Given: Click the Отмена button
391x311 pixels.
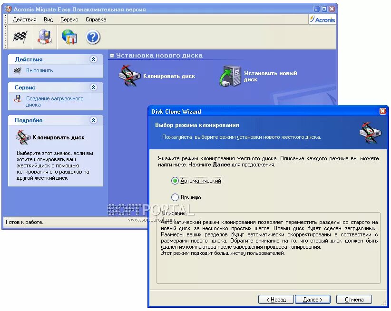Looking at the screenshot, I should click(354, 299).
